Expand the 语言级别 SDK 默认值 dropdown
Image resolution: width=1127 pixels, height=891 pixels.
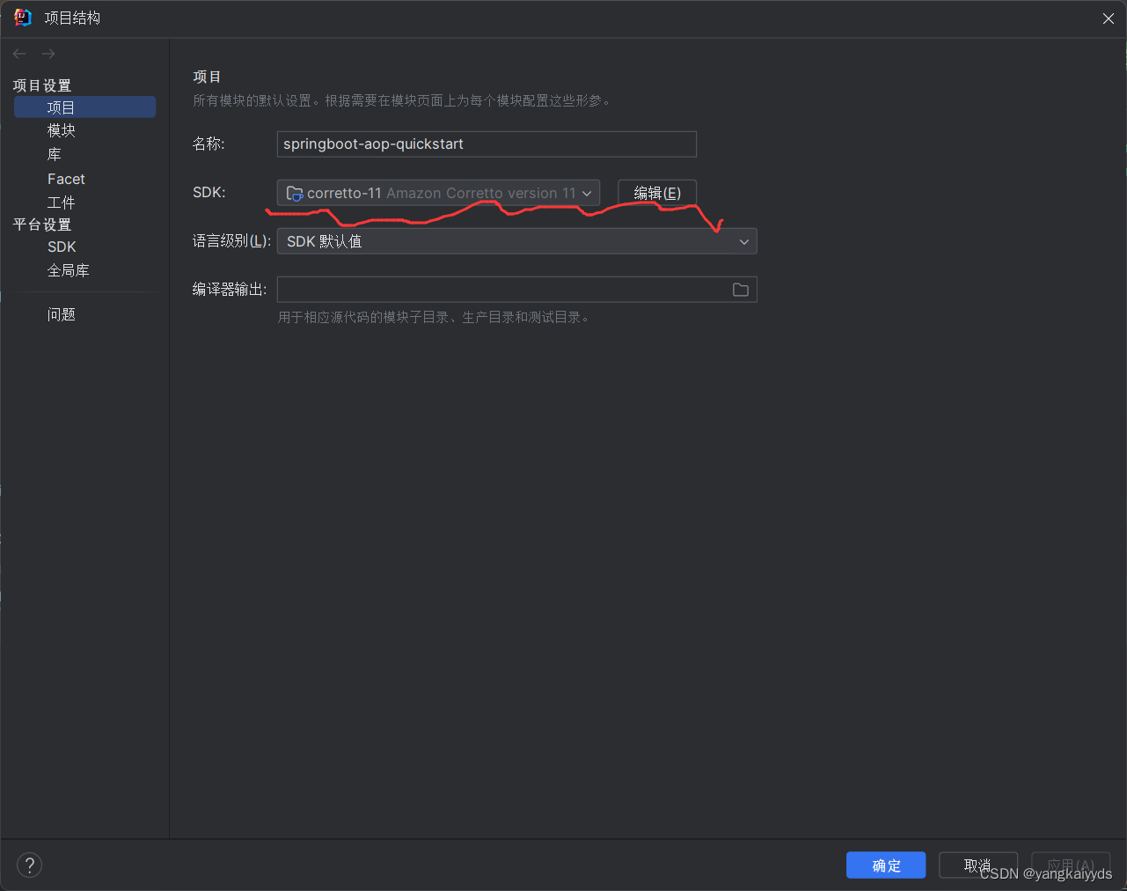tap(516, 241)
